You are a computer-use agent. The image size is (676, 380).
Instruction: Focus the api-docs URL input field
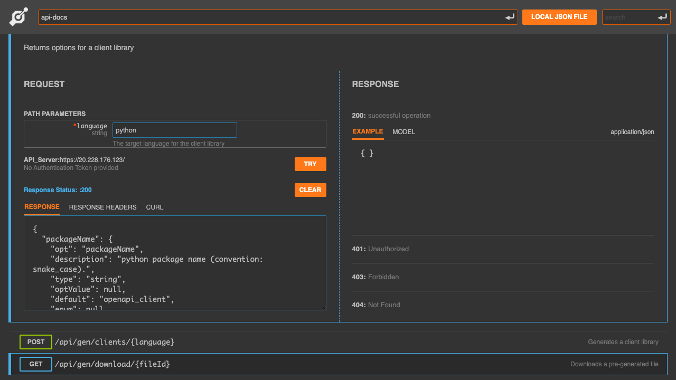[x=278, y=17]
